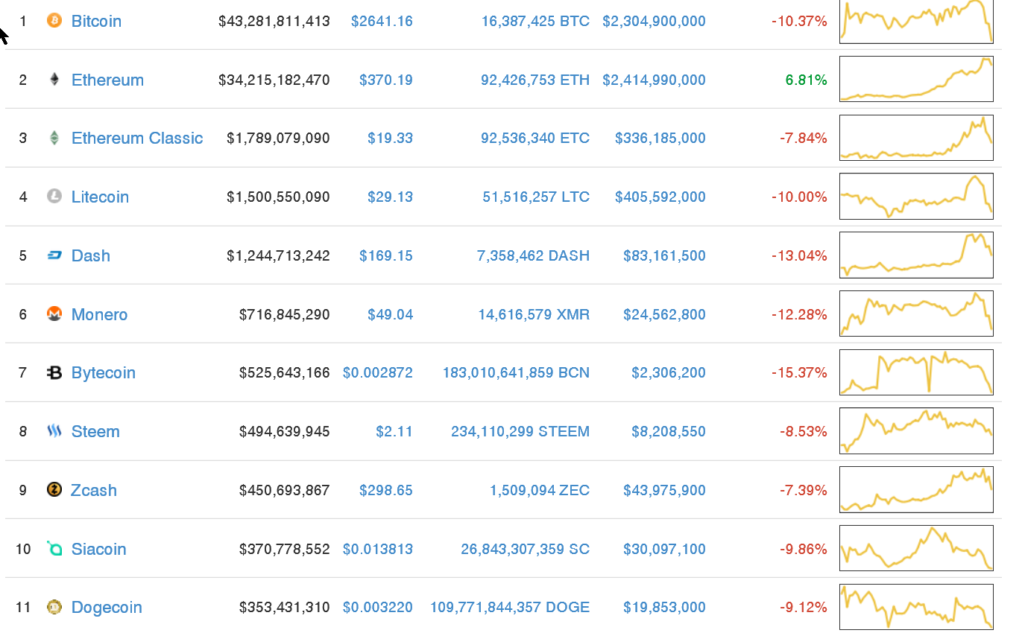Click the Monero price sparkline chart

(x=915, y=314)
